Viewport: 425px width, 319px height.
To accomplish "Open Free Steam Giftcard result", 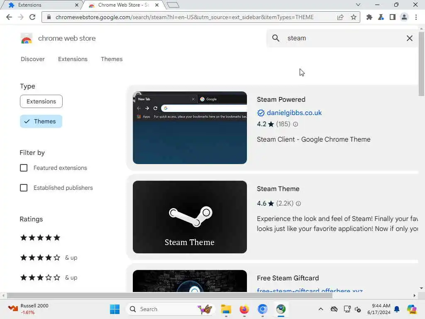I will tap(288, 278).
